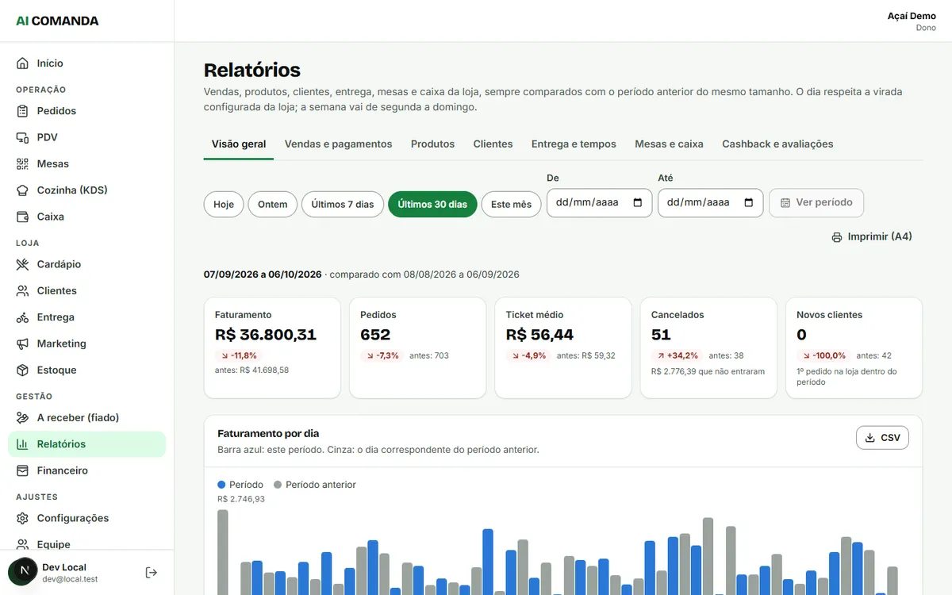This screenshot has width=952, height=595.
Task: Open the calendar picker in the Até field
Action: [749, 202]
